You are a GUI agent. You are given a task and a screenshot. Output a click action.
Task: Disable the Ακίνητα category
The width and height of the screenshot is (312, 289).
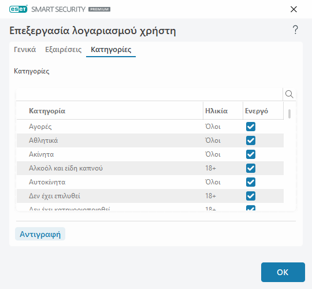251,154
